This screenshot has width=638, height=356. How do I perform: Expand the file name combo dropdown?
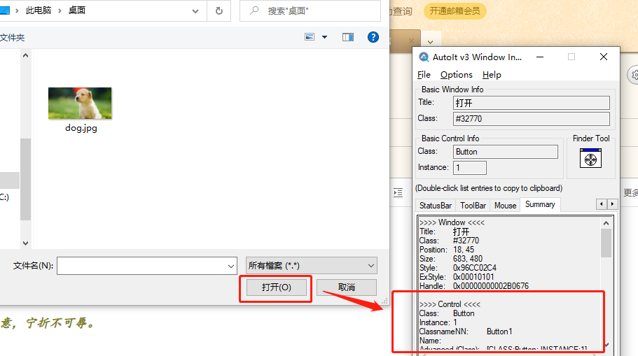(231, 266)
